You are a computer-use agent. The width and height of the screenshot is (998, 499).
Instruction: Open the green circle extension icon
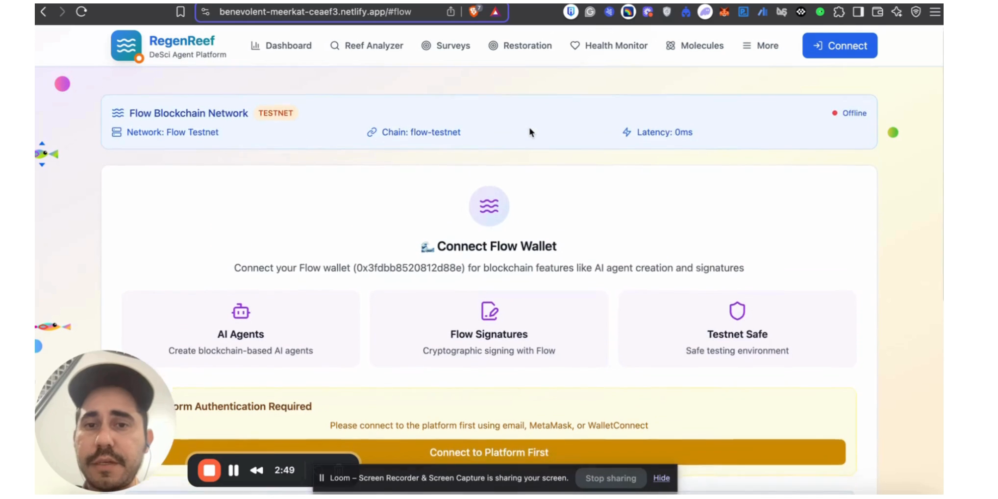[820, 12]
